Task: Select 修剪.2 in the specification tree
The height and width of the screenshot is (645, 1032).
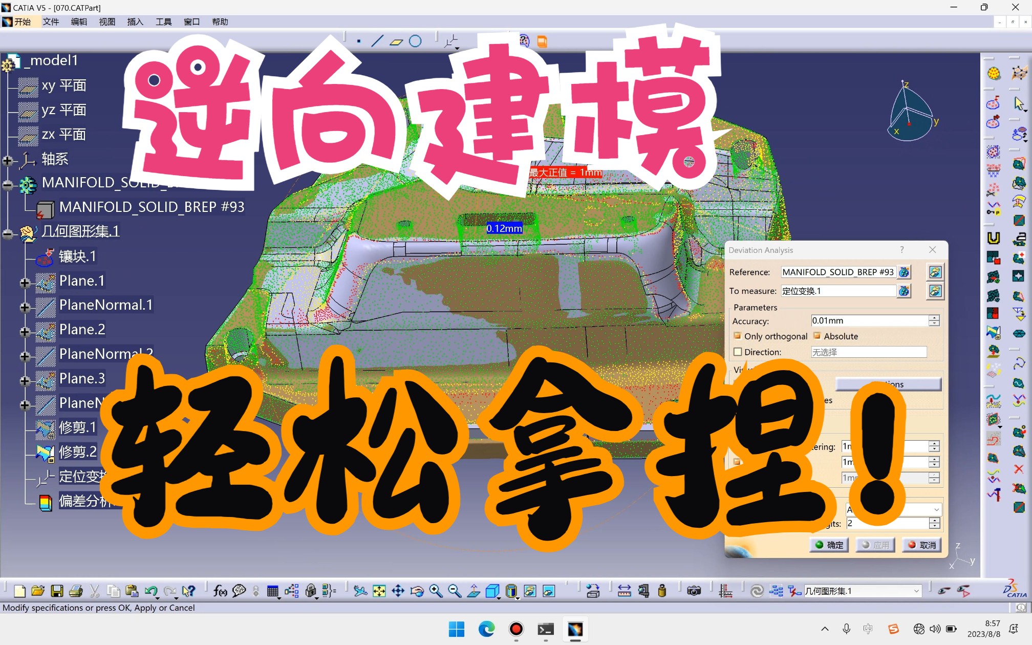Action: click(77, 451)
